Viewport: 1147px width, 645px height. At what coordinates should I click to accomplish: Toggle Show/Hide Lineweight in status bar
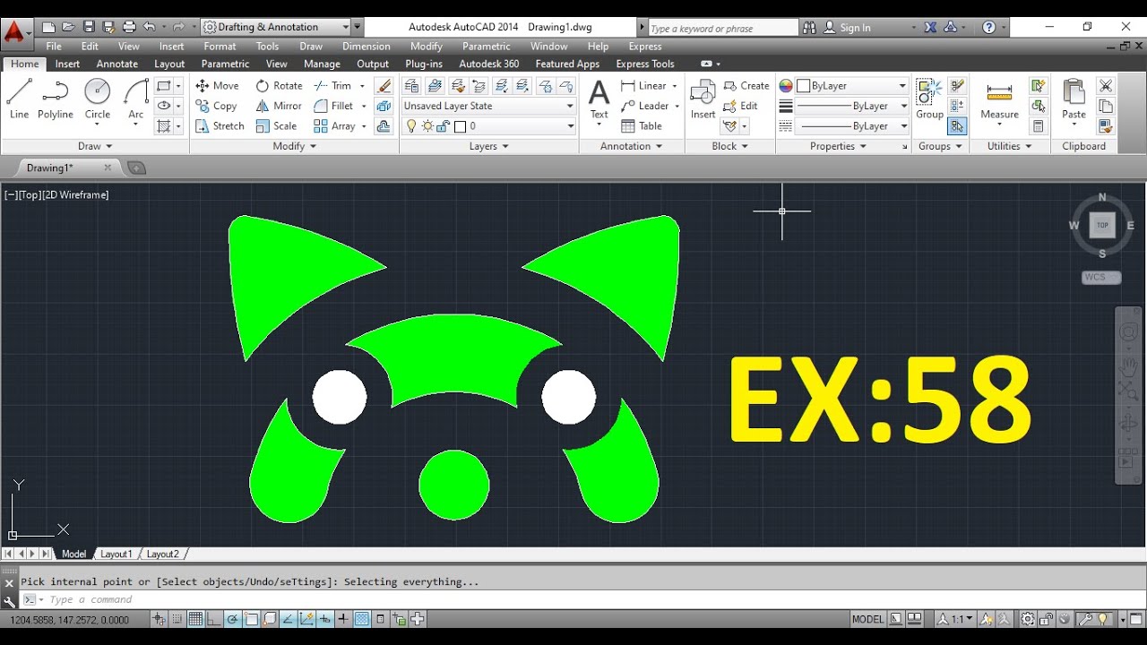[343, 618]
